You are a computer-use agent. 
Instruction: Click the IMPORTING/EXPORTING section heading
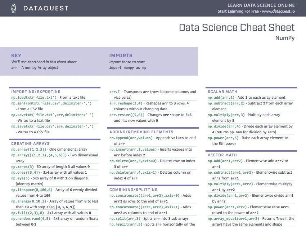point(36,92)
